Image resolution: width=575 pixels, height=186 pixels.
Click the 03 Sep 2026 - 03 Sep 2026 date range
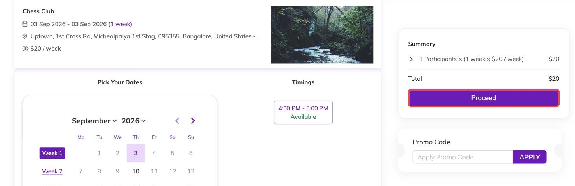click(x=69, y=24)
